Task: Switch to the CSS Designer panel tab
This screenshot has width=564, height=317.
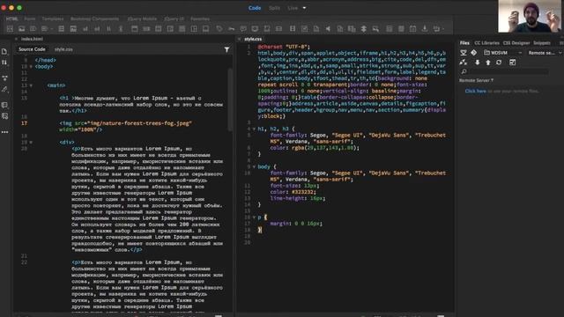Action: tap(516, 43)
